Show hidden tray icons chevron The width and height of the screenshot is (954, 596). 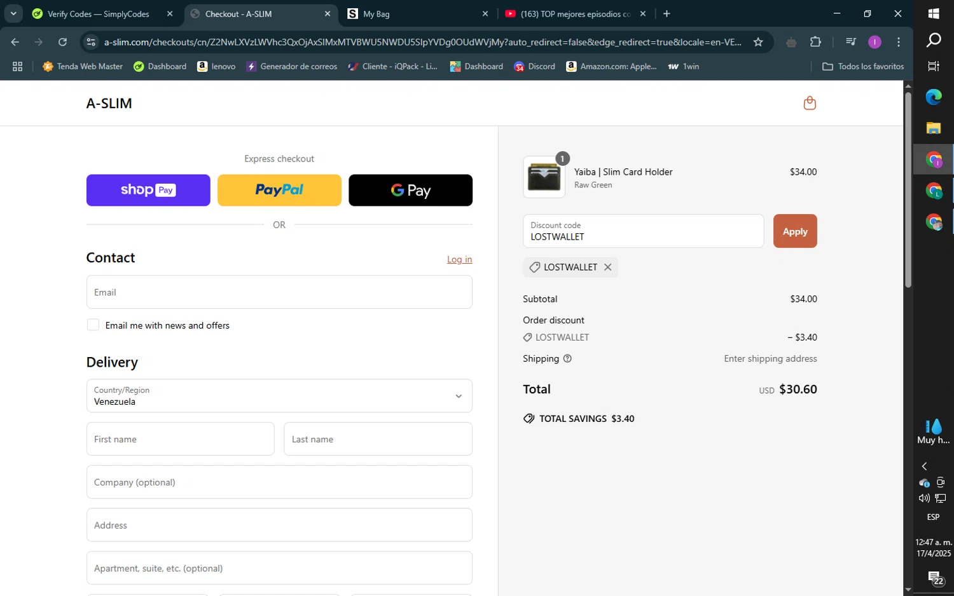(924, 466)
